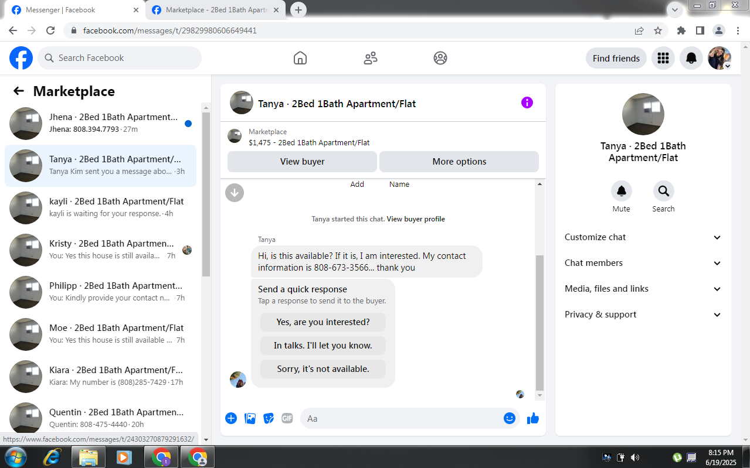Click the volume speaker tray icon

click(x=635, y=457)
